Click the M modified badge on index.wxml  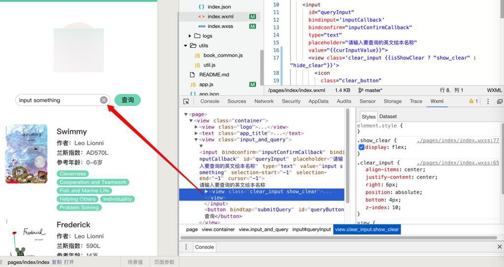(252, 16)
